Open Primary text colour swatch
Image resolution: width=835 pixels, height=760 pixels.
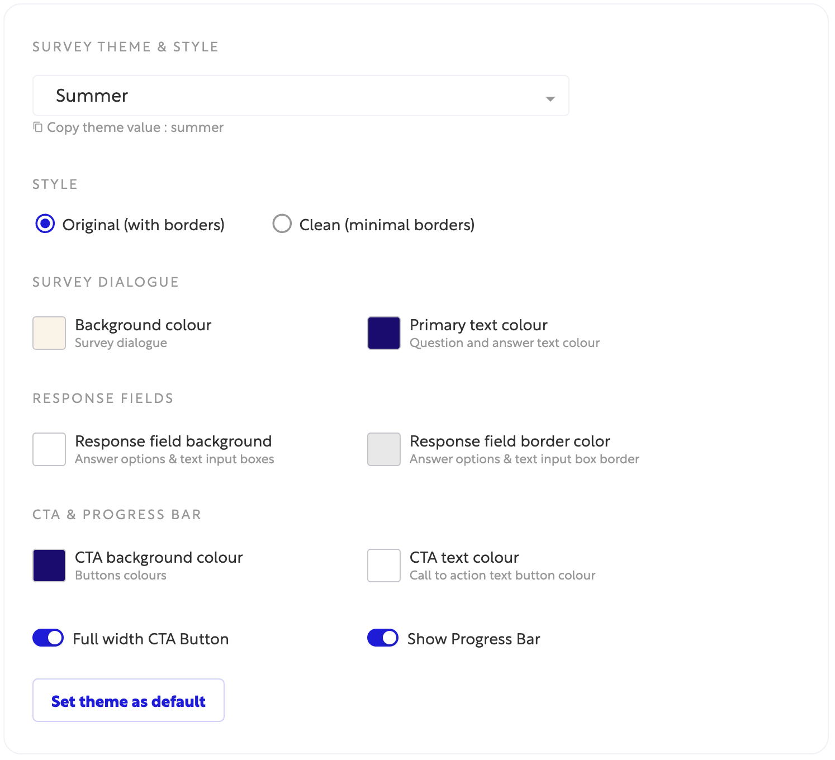click(x=384, y=333)
